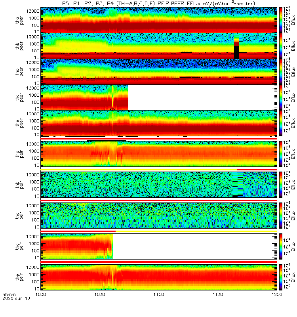297x317 pixels.
Task: Click the thc peir ion spectrogram panel
Action: (159, 216)
